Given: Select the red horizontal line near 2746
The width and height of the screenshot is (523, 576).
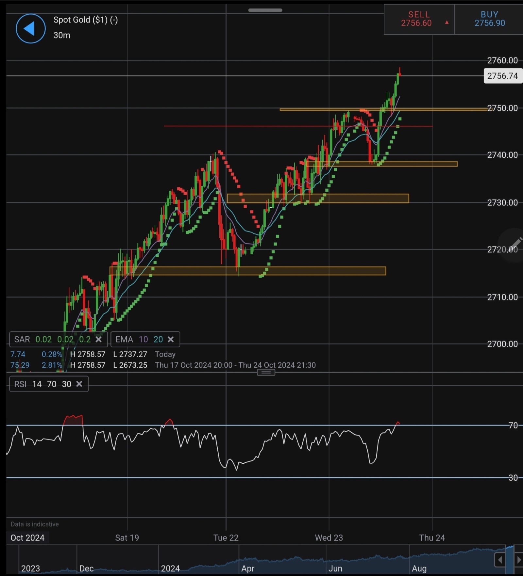Looking at the screenshot, I should (x=298, y=126).
